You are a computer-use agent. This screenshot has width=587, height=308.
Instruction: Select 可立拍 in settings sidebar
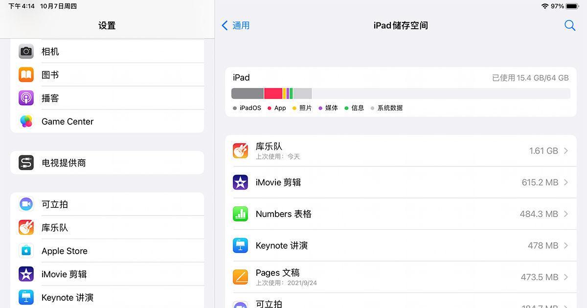click(x=107, y=204)
